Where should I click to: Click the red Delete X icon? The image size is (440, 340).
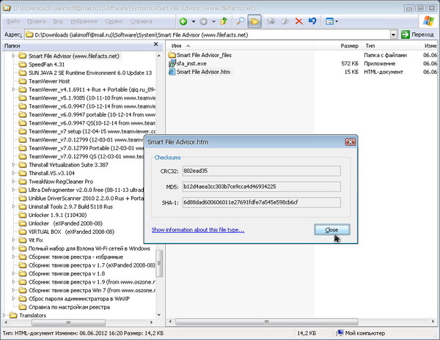(299, 21)
